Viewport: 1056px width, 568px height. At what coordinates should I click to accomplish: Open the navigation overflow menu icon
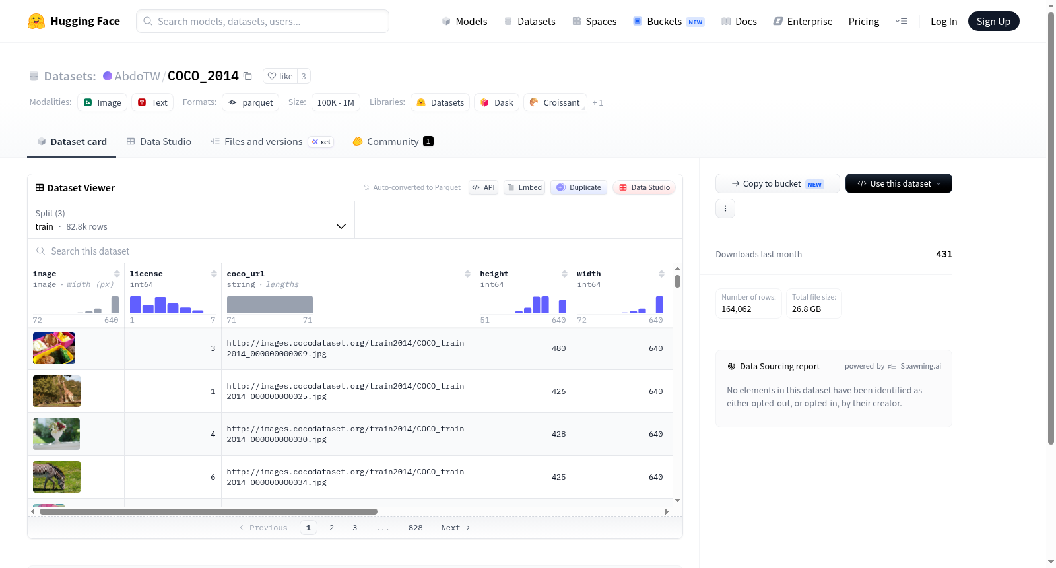tap(901, 21)
